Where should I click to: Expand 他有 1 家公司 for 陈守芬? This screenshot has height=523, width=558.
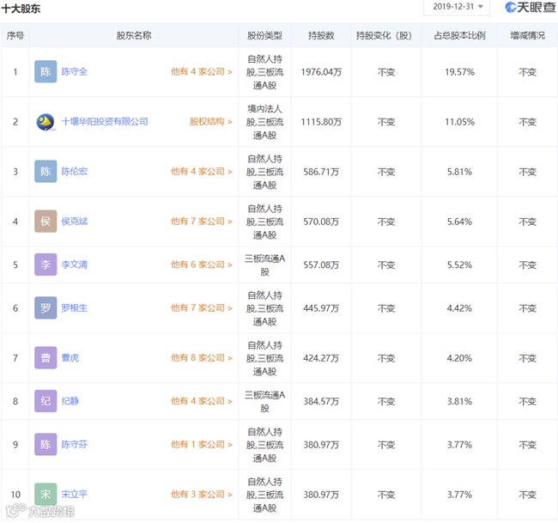tap(202, 444)
